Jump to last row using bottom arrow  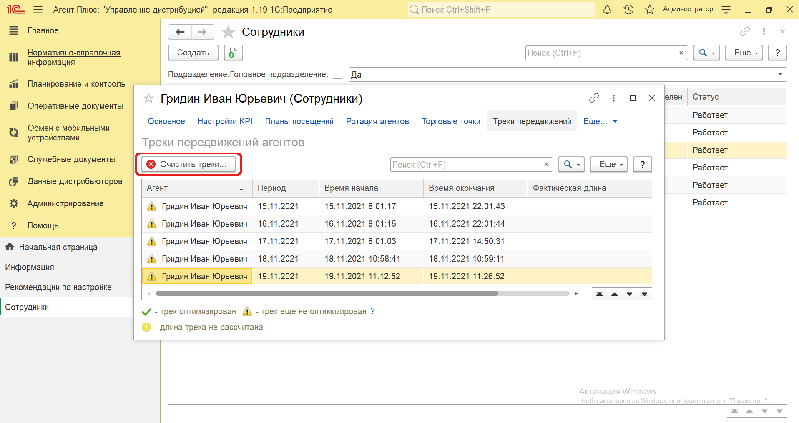644,294
